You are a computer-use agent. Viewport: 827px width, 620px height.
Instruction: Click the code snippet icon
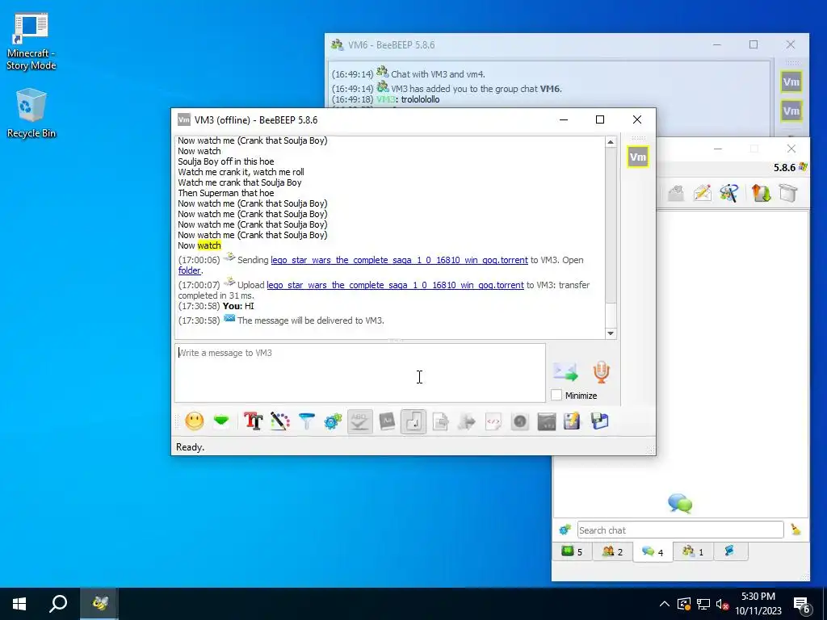coord(493,421)
